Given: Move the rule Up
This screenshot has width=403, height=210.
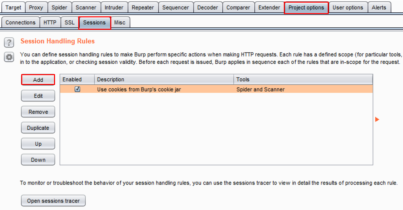Looking at the screenshot, I should pyautogui.click(x=38, y=144).
